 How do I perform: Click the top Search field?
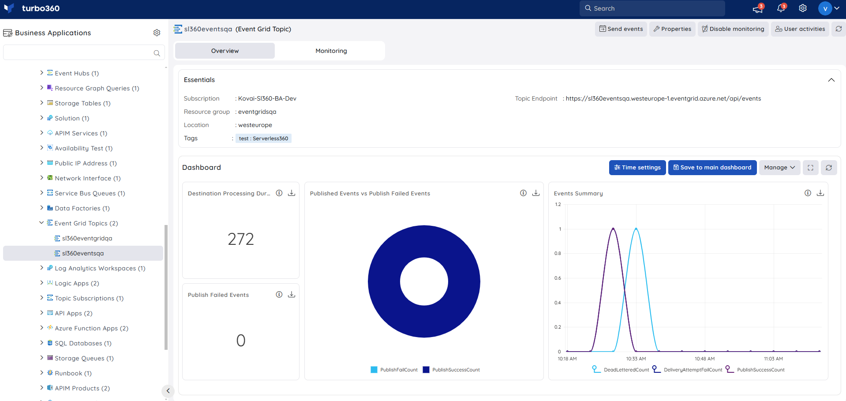pos(652,8)
